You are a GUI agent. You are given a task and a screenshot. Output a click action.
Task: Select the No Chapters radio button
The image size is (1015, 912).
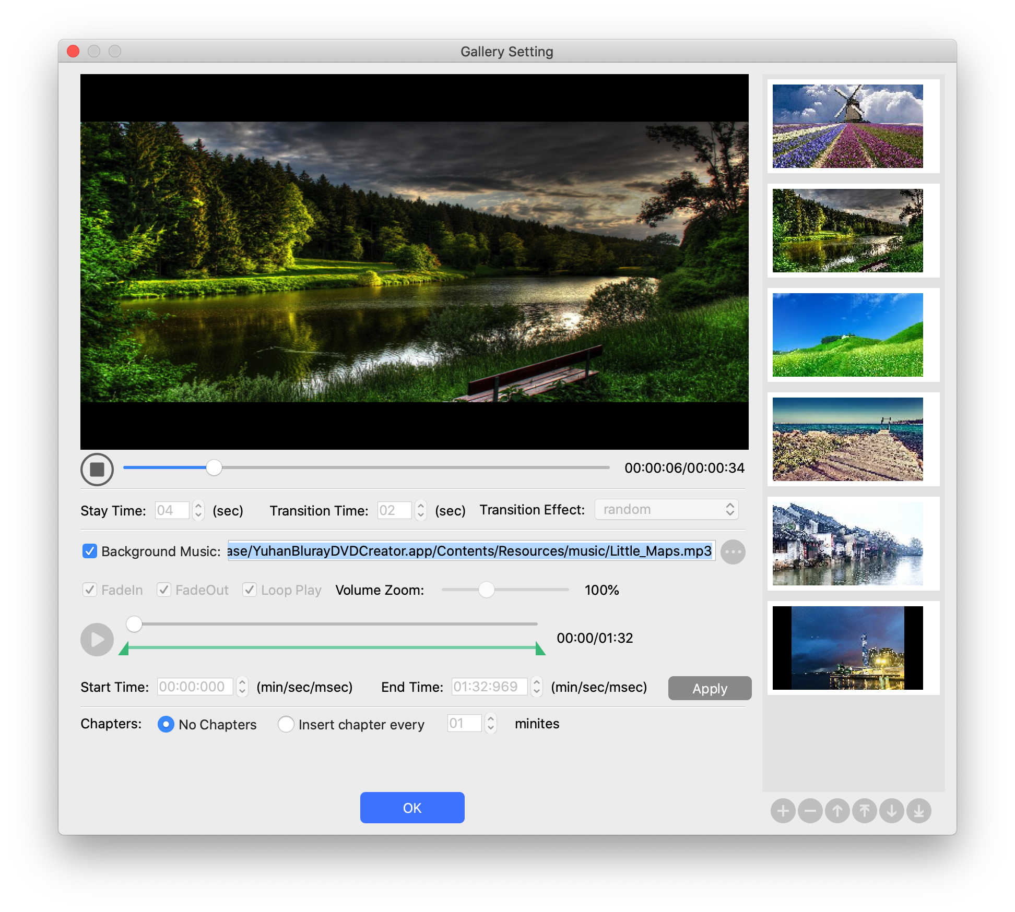tap(166, 724)
